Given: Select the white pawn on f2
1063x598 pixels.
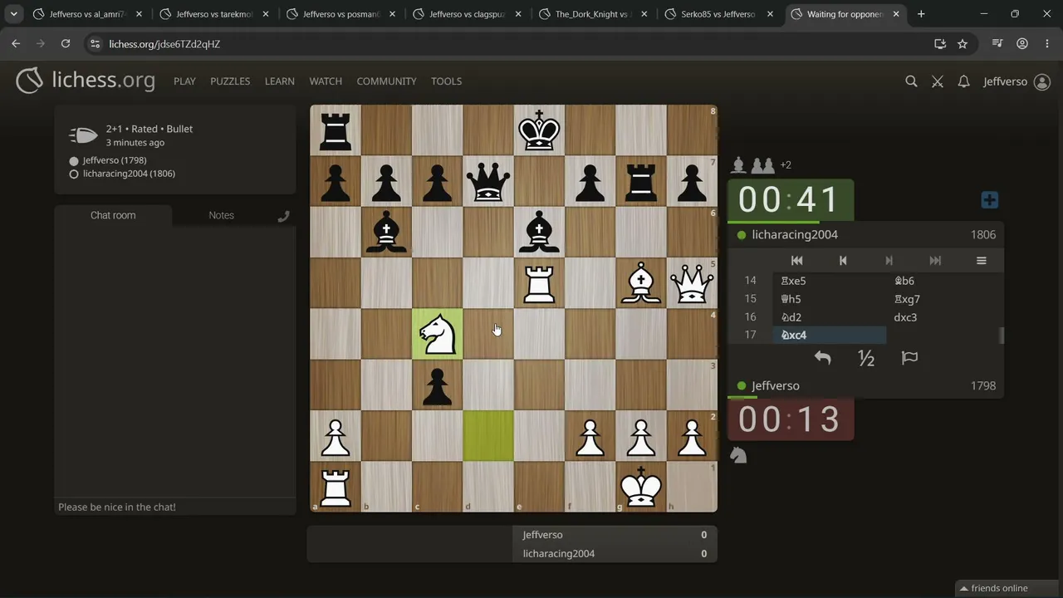Looking at the screenshot, I should pos(590,436).
